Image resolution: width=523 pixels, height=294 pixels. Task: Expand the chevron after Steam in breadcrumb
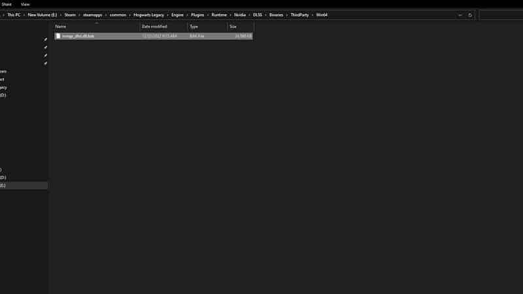coord(79,14)
